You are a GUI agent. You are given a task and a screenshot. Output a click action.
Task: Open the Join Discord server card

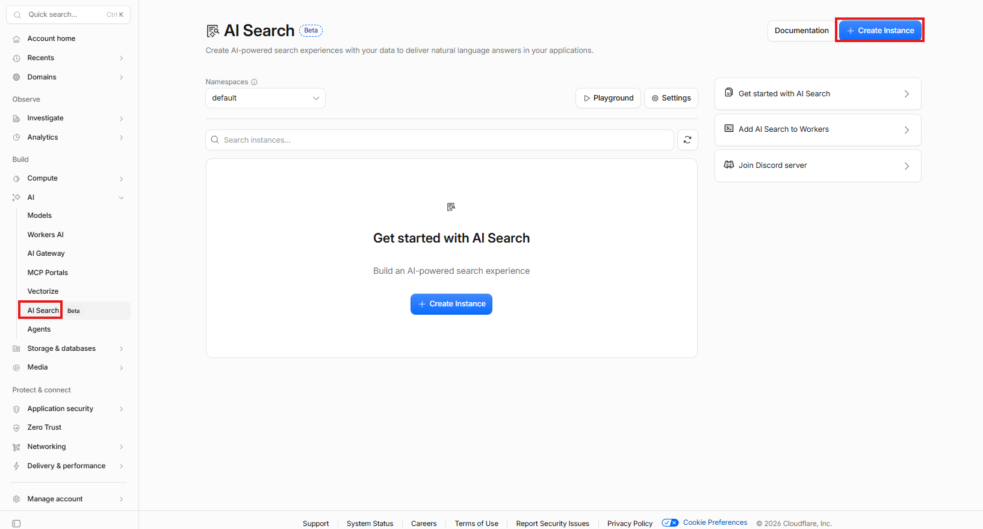[817, 166]
